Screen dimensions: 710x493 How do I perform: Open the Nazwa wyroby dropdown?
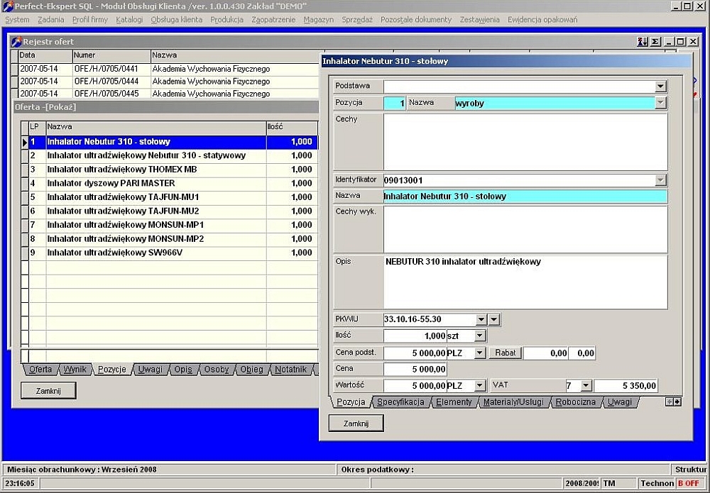660,103
